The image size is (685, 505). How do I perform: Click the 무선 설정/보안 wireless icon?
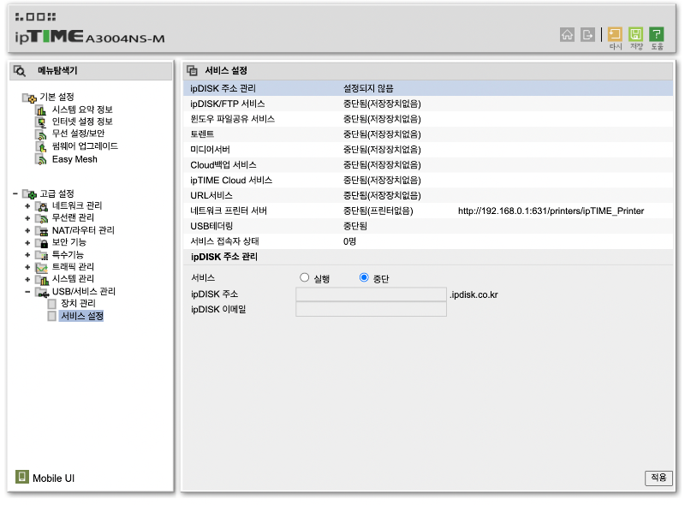[x=41, y=134]
